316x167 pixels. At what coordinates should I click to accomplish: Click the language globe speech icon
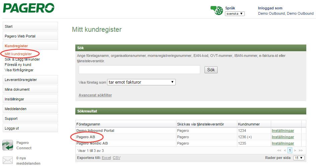(217, 10)
